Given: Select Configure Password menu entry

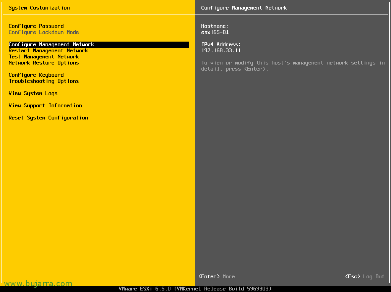Looking at the screenshot, I should [36, 26].
